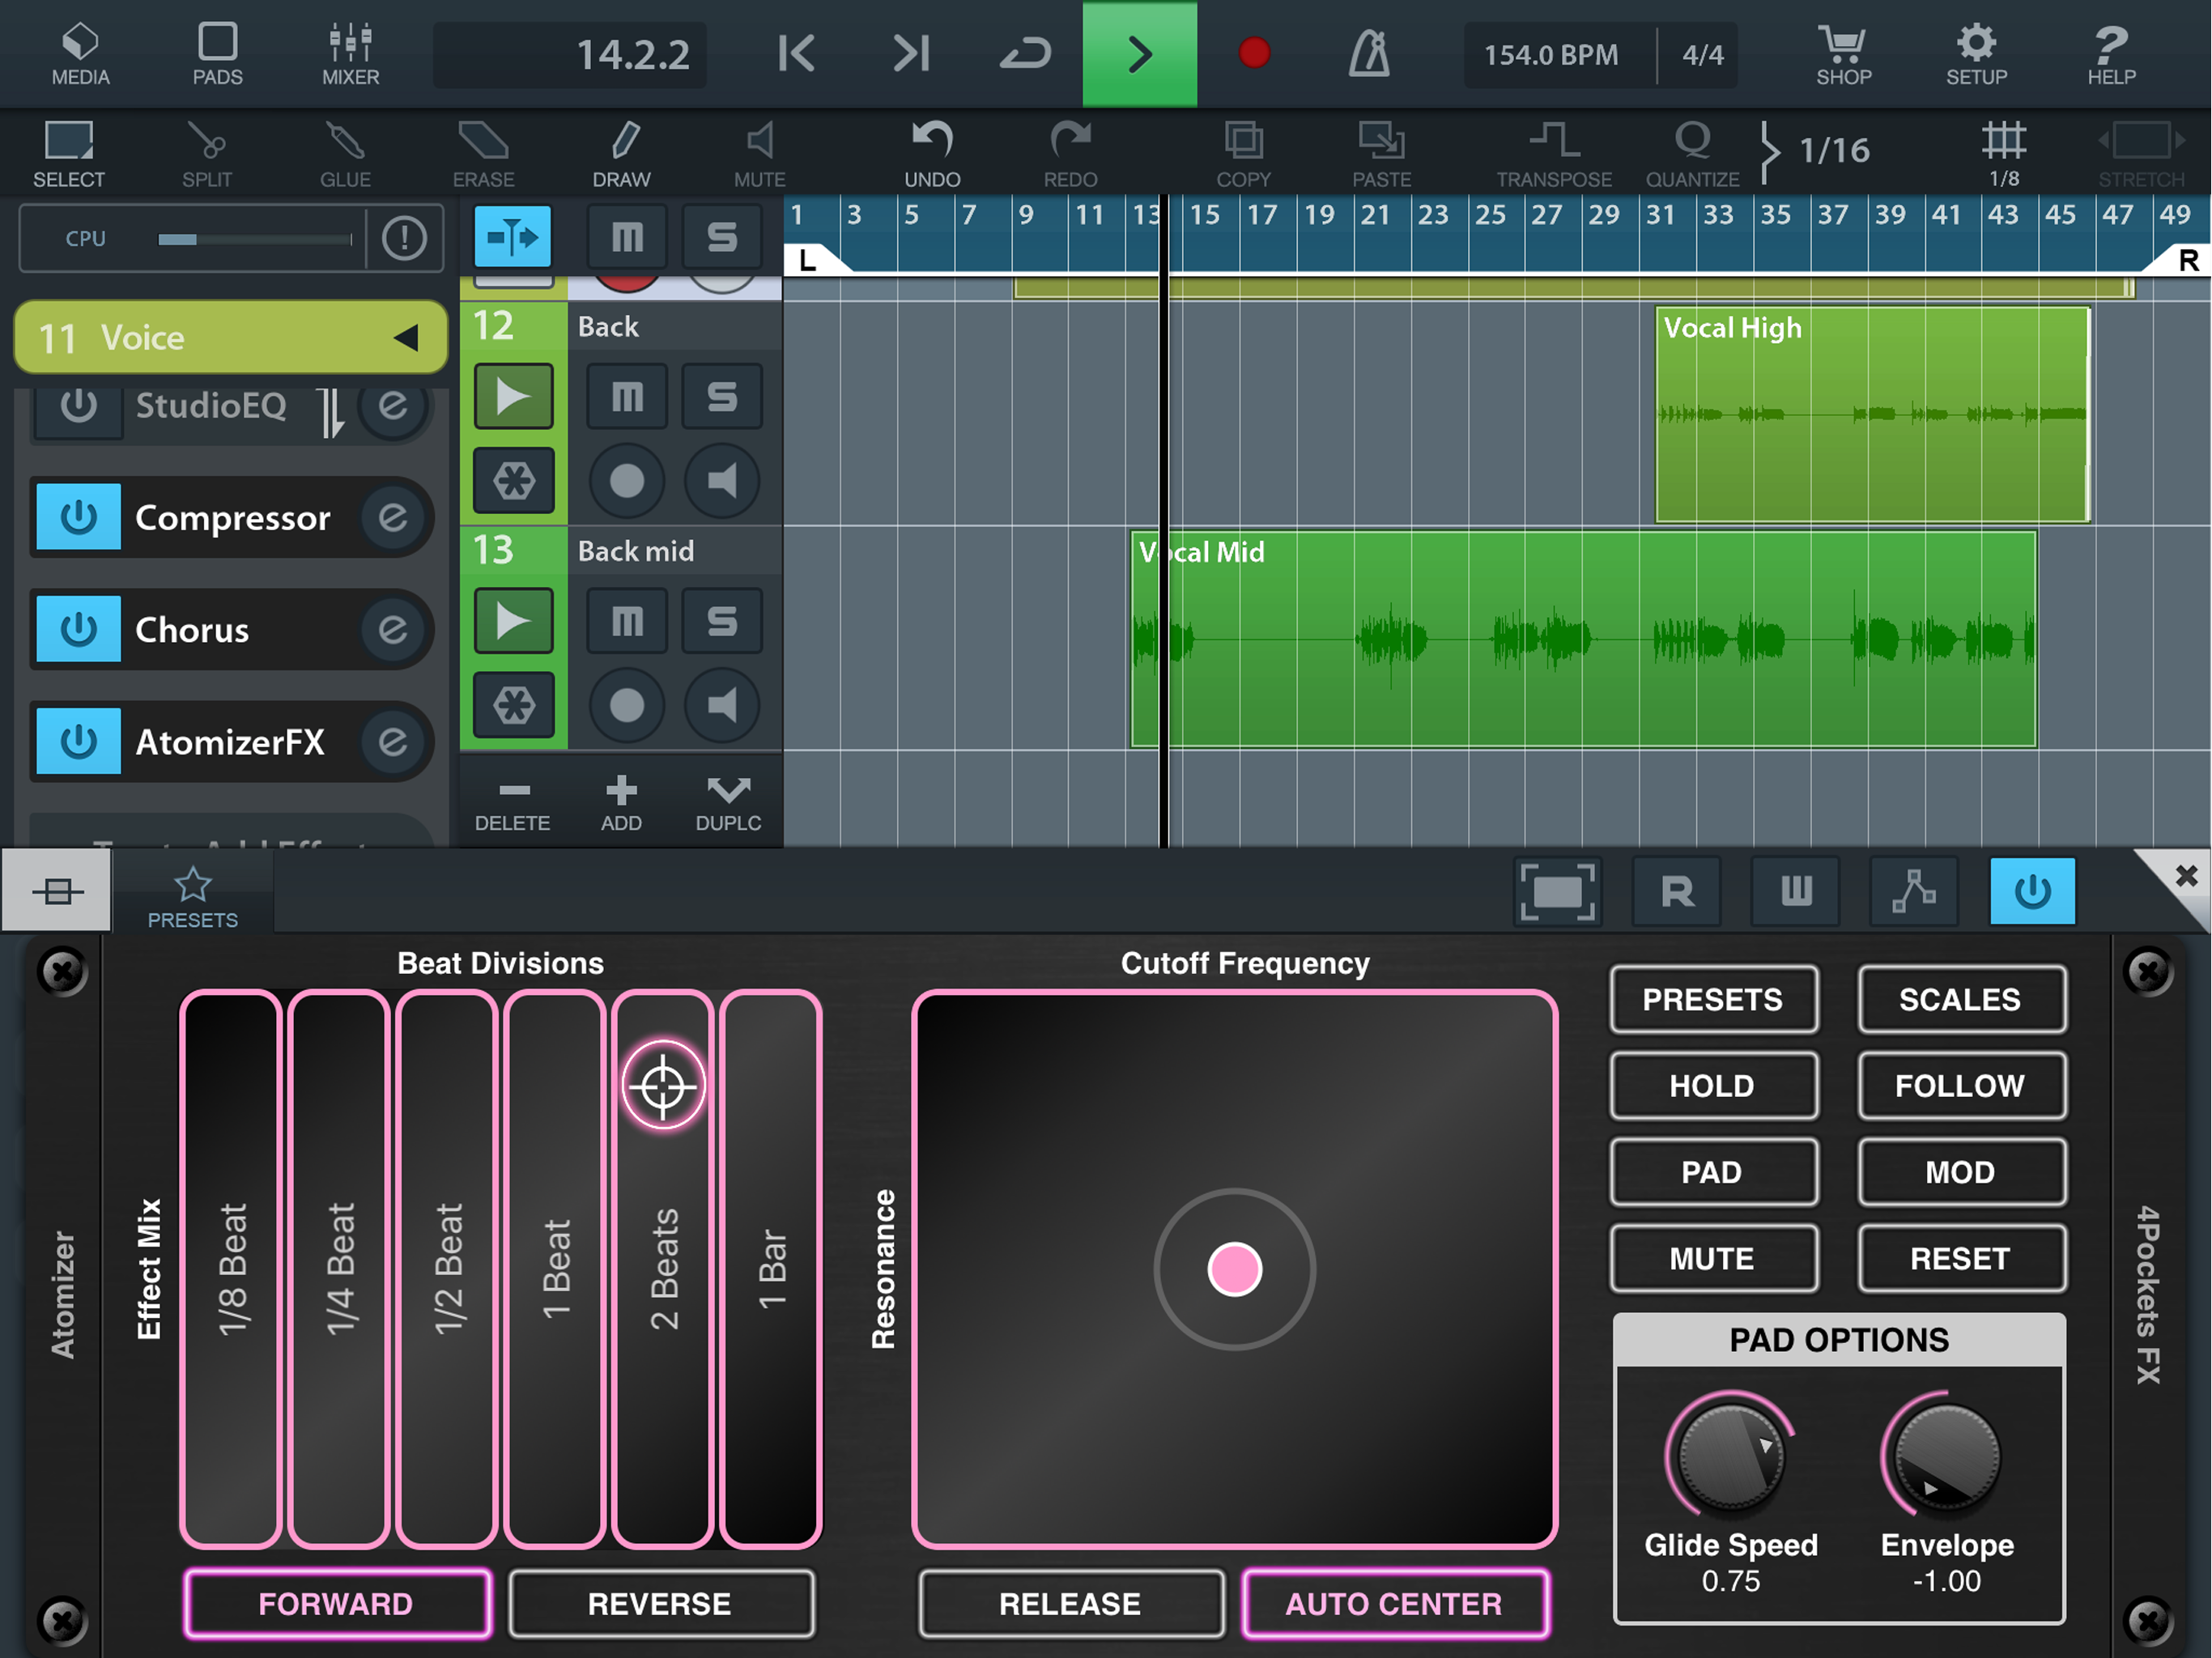Adjust the Glide Speed knob

[x=1731, y=1457]
